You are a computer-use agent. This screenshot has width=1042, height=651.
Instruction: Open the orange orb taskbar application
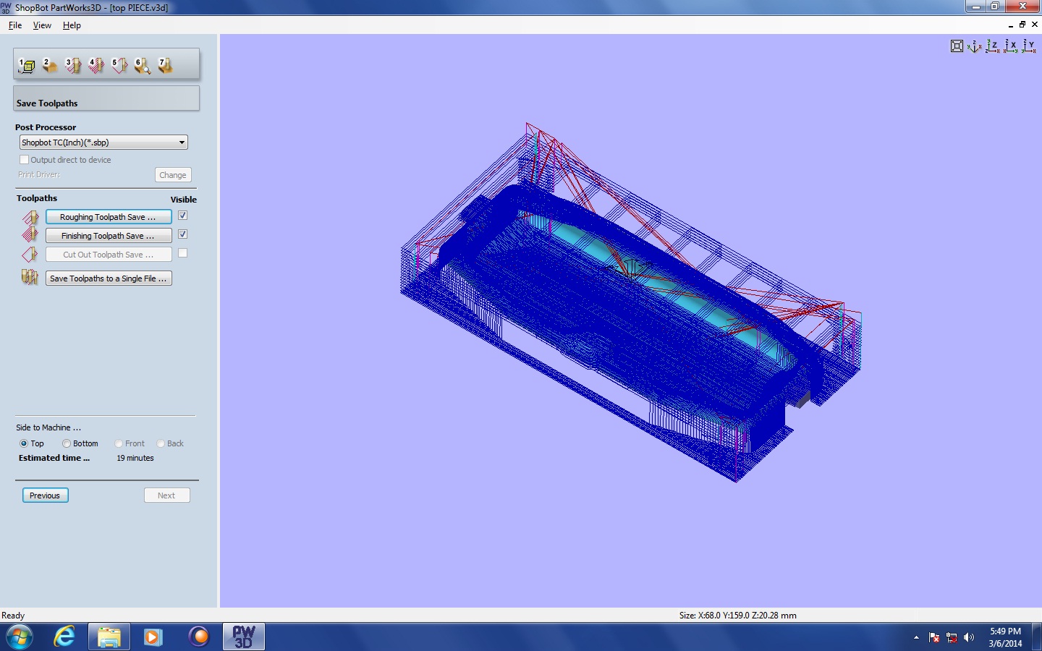click(x=198, y=637)
